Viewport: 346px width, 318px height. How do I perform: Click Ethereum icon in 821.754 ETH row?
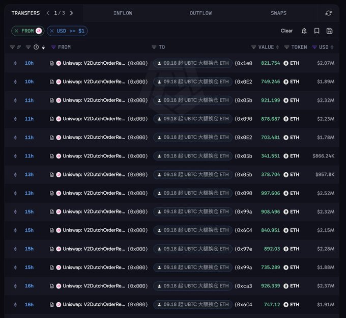(x=15, y=63)
